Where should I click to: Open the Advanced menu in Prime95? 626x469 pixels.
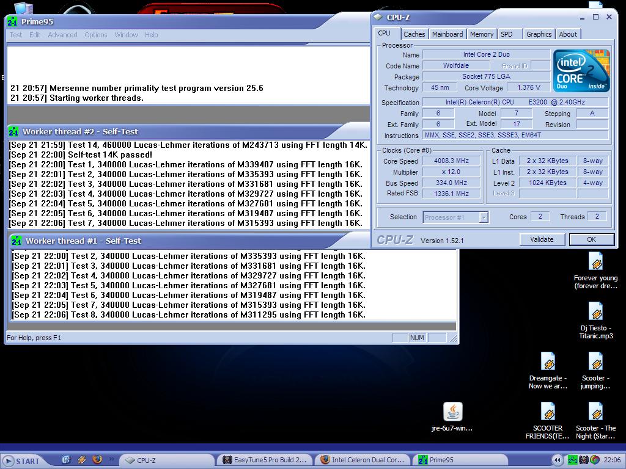coord(62,35)
